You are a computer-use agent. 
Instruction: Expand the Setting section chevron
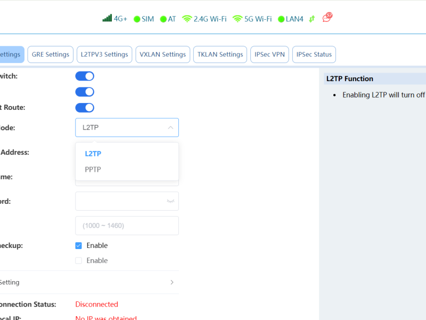pyautogui.click(x=171, y=282)
